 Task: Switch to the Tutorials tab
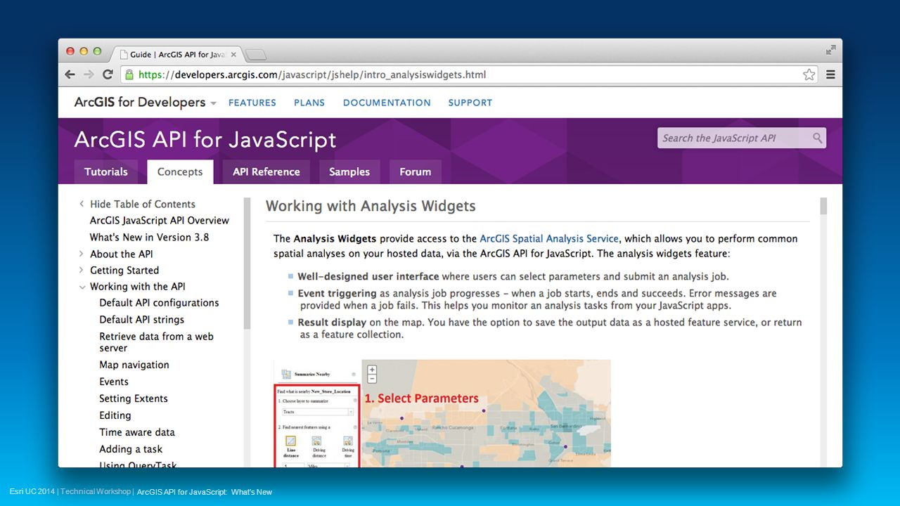[x=106, y=171]
